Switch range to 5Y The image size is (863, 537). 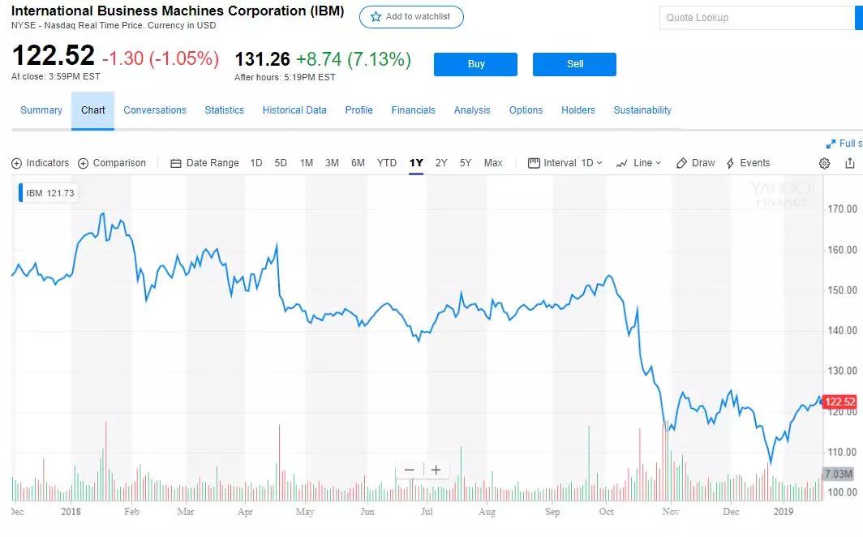coord(466,163)
